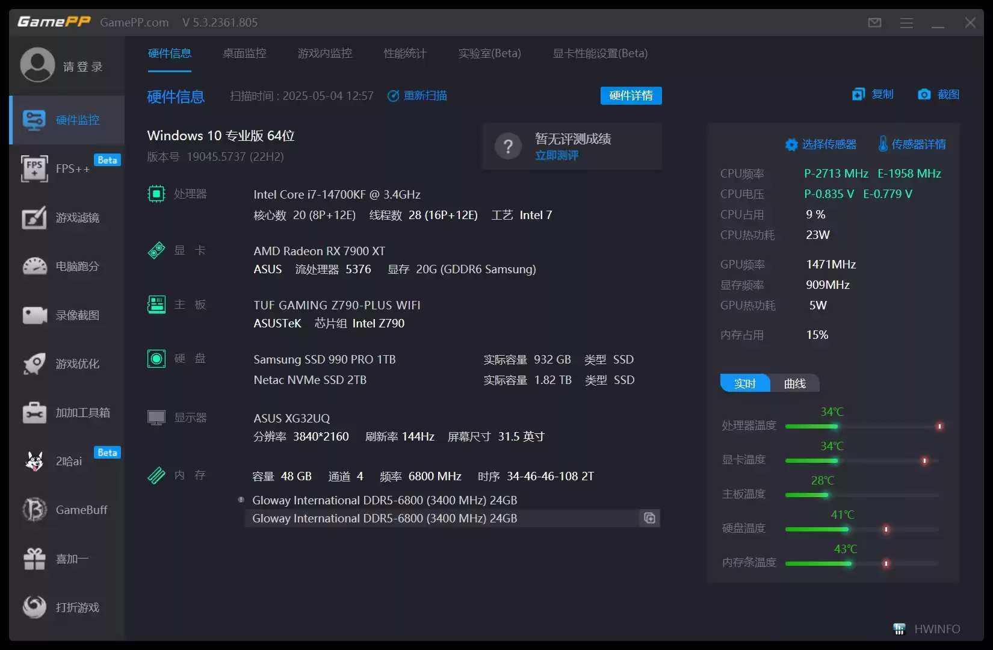Click the 硬盘温度 temperature bar
This screenshot has height=650, width=993.
[862, 529]
